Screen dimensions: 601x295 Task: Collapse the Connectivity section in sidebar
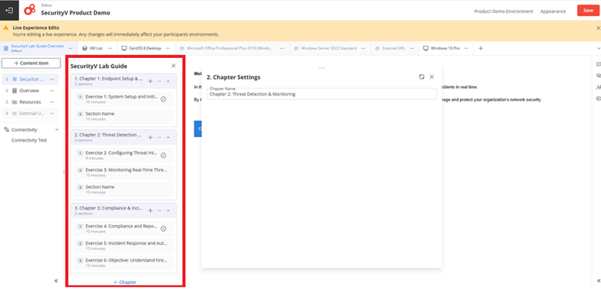[x=56, y=130]
